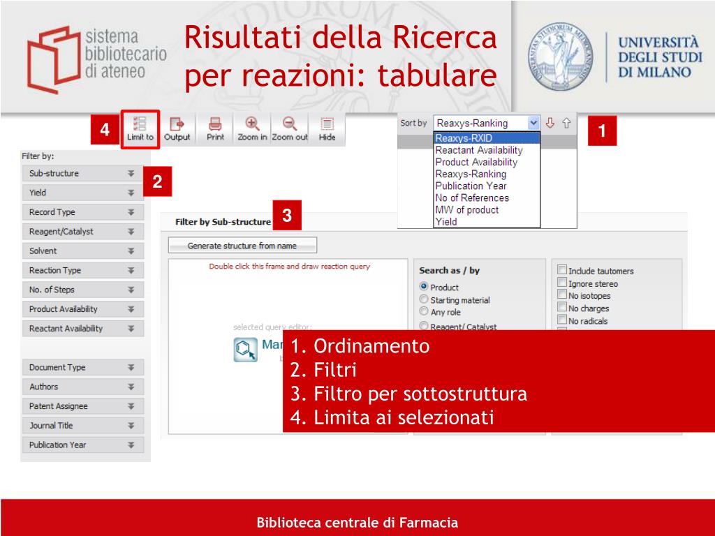The height and width of the screenshot is (536, 715).
Task: Open the Sort by combo box
Action: 487,123
